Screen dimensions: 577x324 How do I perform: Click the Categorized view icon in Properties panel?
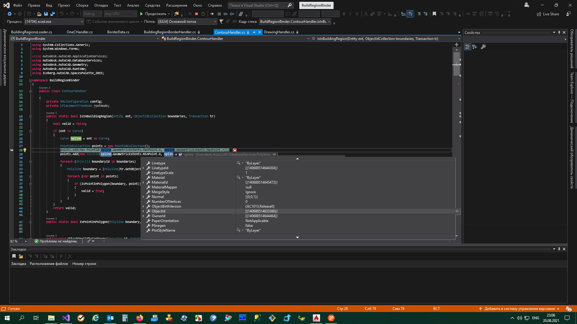[x=467, y=47]
